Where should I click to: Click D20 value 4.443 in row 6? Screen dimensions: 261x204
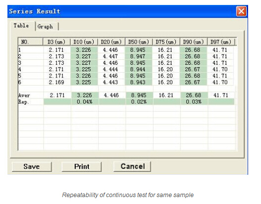tap(110, 82)
